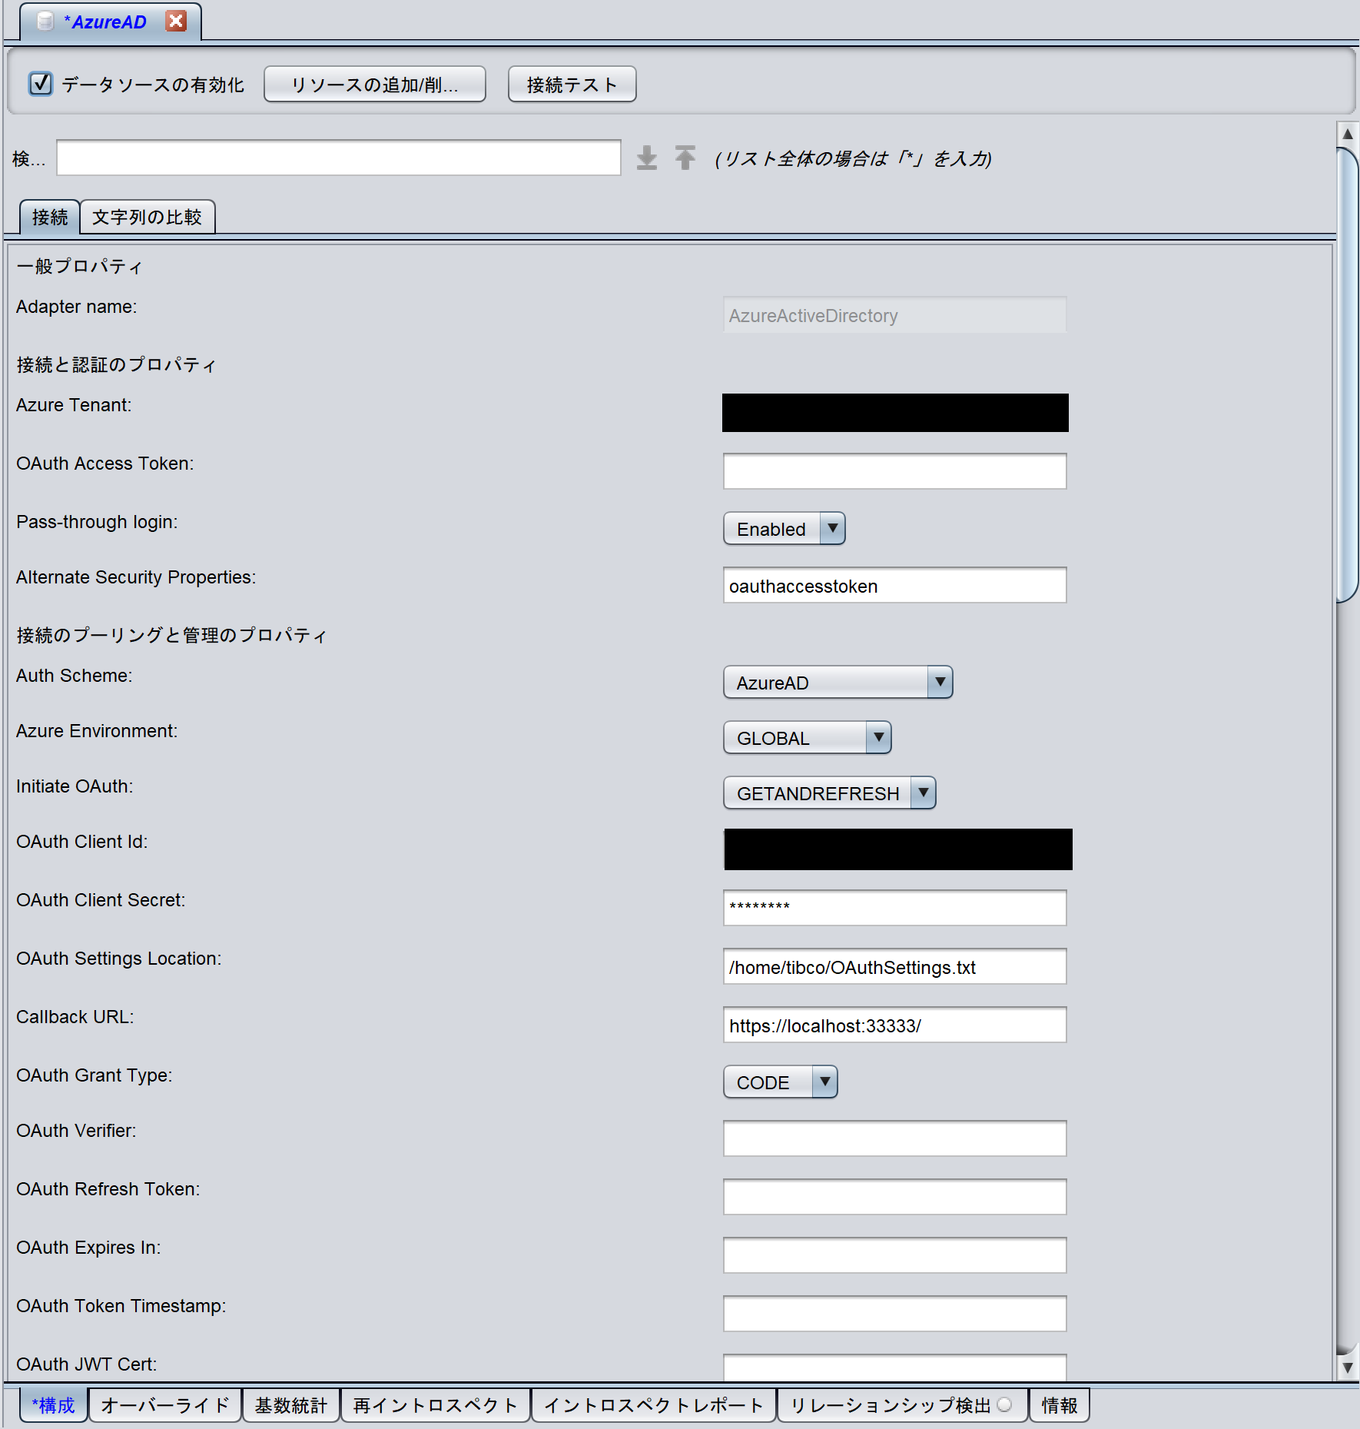Open the Initiate OAuth dropdown
1360x1429 pixels.
(x=829, y=793)
